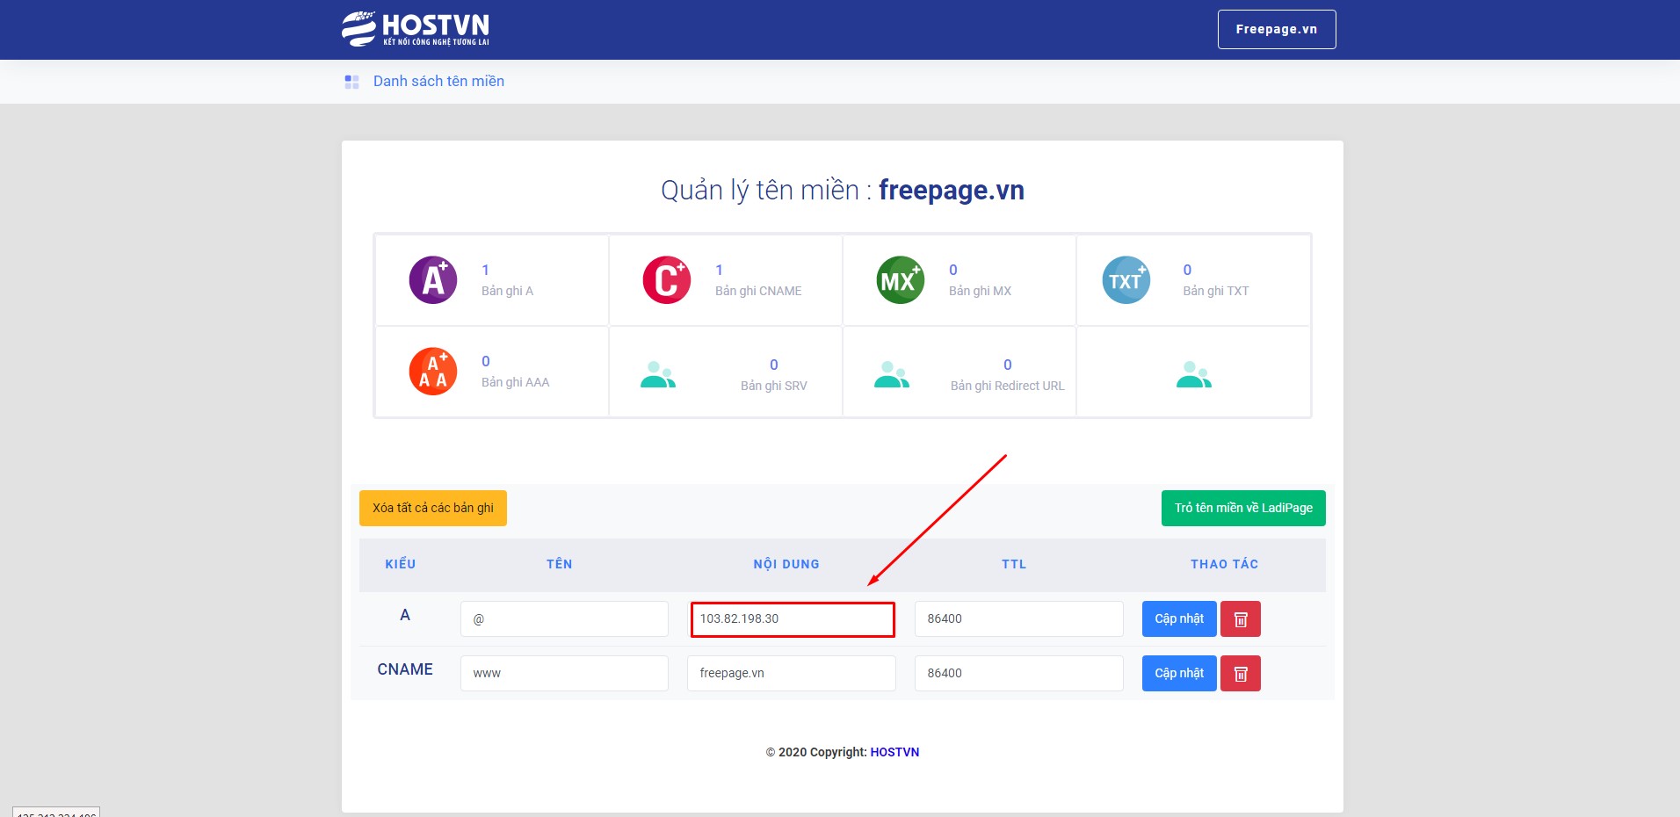Click the red CNAME record icon
This screenshot has width=1680, height=817.
point(667,280)
